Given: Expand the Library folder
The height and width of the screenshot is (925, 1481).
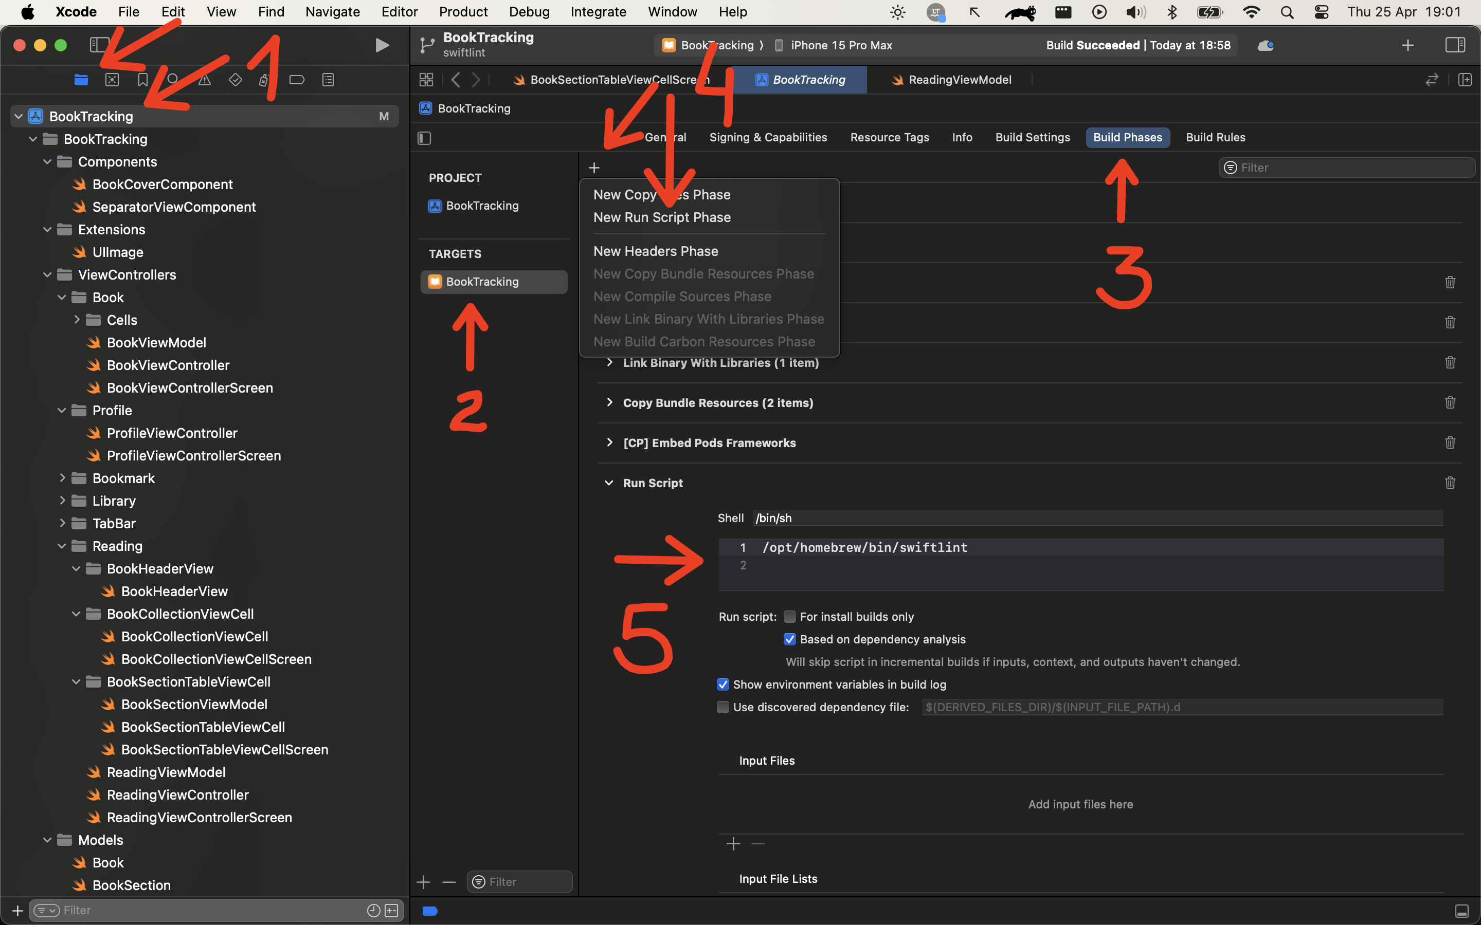Looking at the screenshot, I should pos(62,501).
